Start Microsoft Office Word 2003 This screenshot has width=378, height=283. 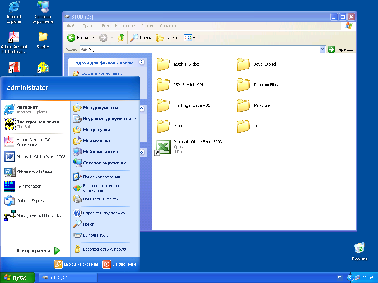point(35,157)
